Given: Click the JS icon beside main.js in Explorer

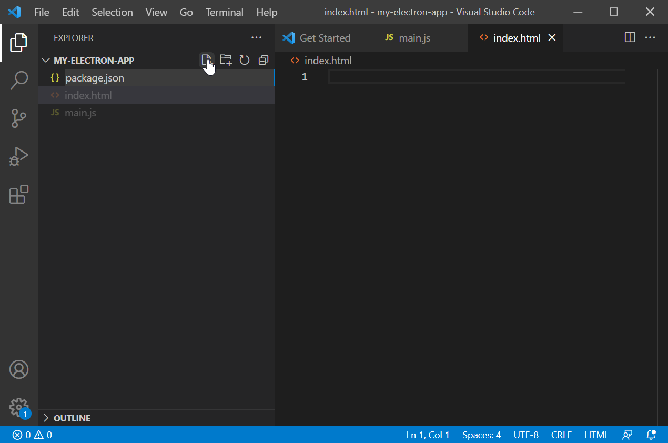Looking at the screenshot, I should coord(55,113).
